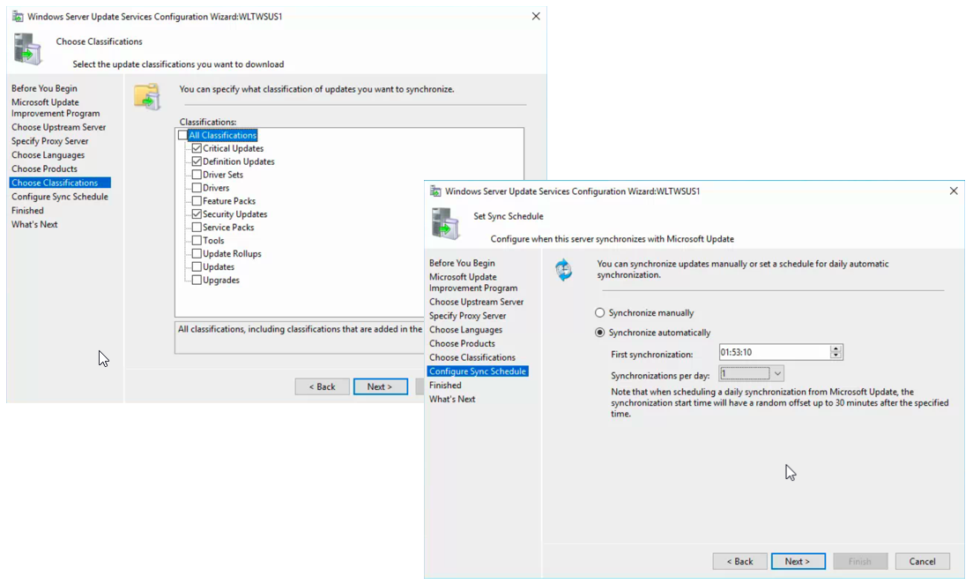Select Choose Languages in Classifications window
The width and height of the screenshot is (973, 584).
pyautogui.click(x=48, y=154)
